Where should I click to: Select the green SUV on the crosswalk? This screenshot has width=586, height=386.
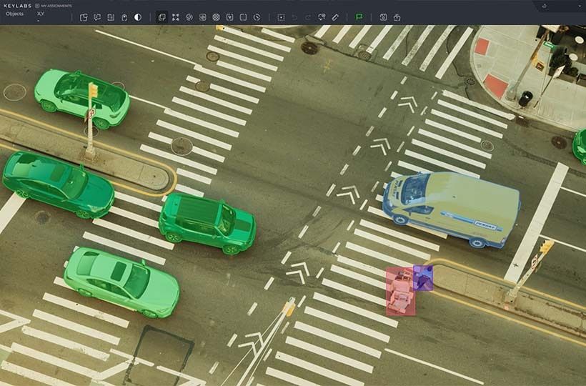point(207,224)
